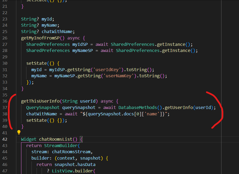Click the yellow lightbulb quick-fix icon

point(19,132)
